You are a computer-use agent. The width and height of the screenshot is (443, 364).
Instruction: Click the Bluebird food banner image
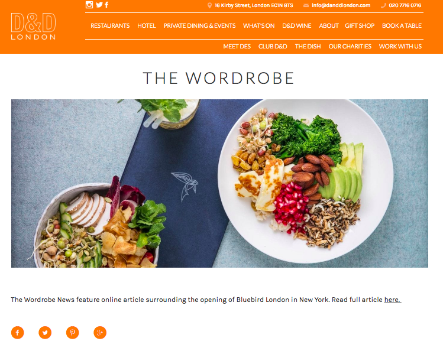[219, 183]
